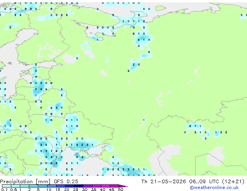Click the 30–35 mm purple legend swatch

88,186
